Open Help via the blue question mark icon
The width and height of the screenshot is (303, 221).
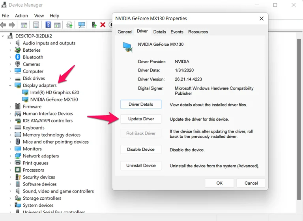(48, 25)
